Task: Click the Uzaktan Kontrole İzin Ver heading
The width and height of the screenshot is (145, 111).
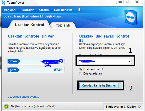Action: (31, 36)
